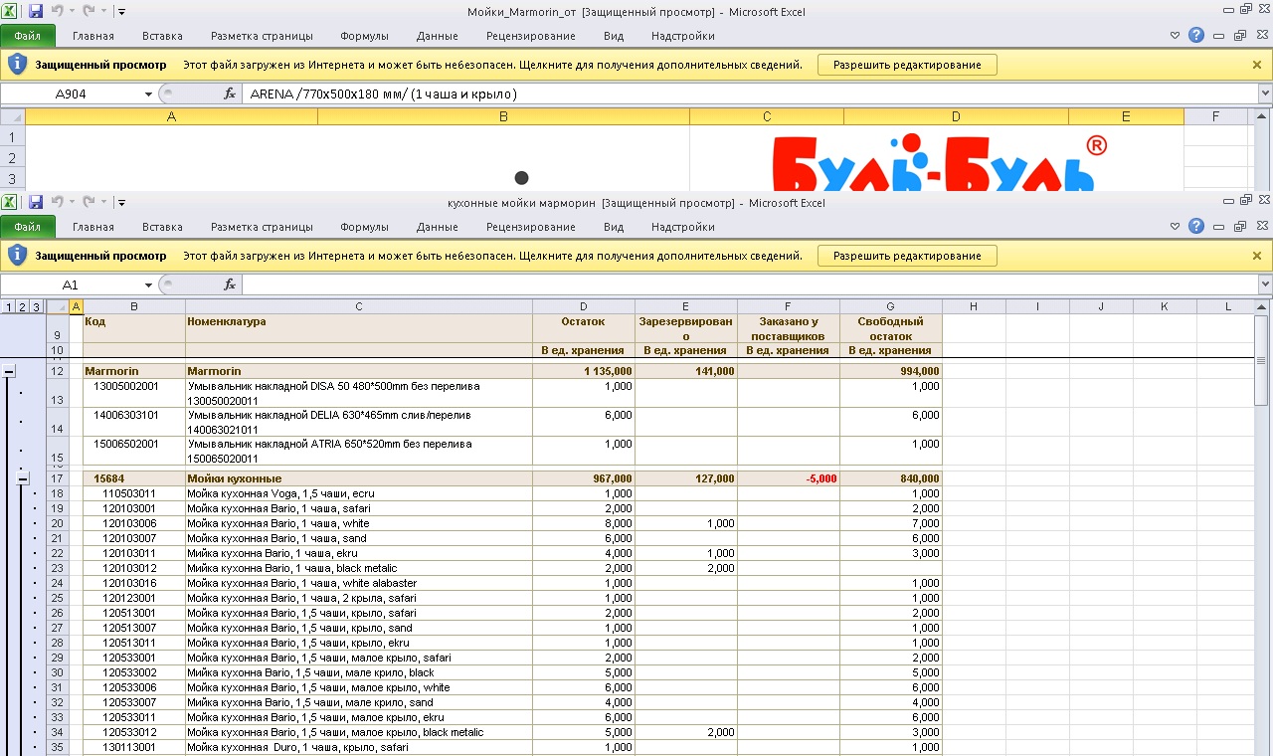
Task: Save the Мойки_Marmorin_от workbook using the toolbar icon
Action: 36,11
